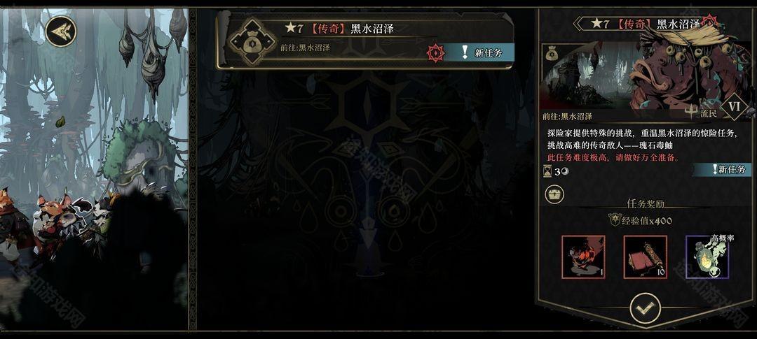
Task: Select the ★7 黑水沼泽 quest list entry
Action: pyautogui.click(x=365, y=41)
